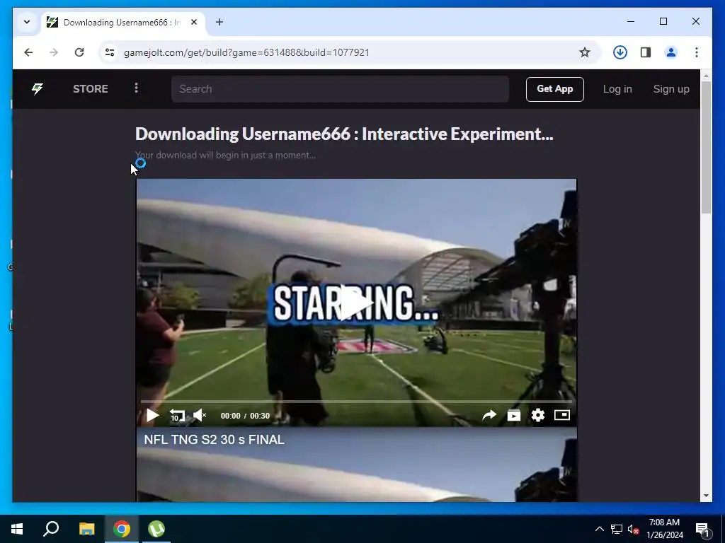Select the Downloading Username666 tab
The height and width of the screenshot is (543, 725).
(122, 22)
